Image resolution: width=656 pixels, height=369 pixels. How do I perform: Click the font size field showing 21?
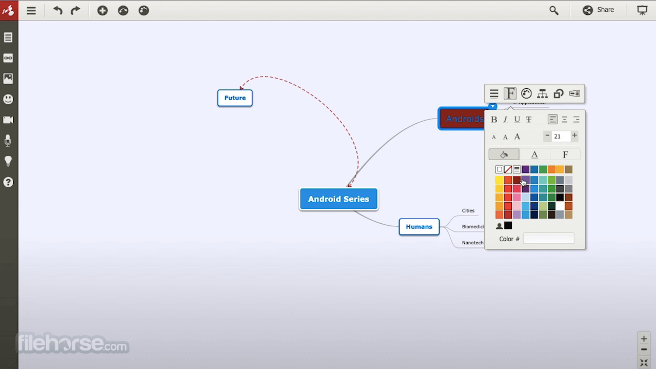[x=561, y=137]
